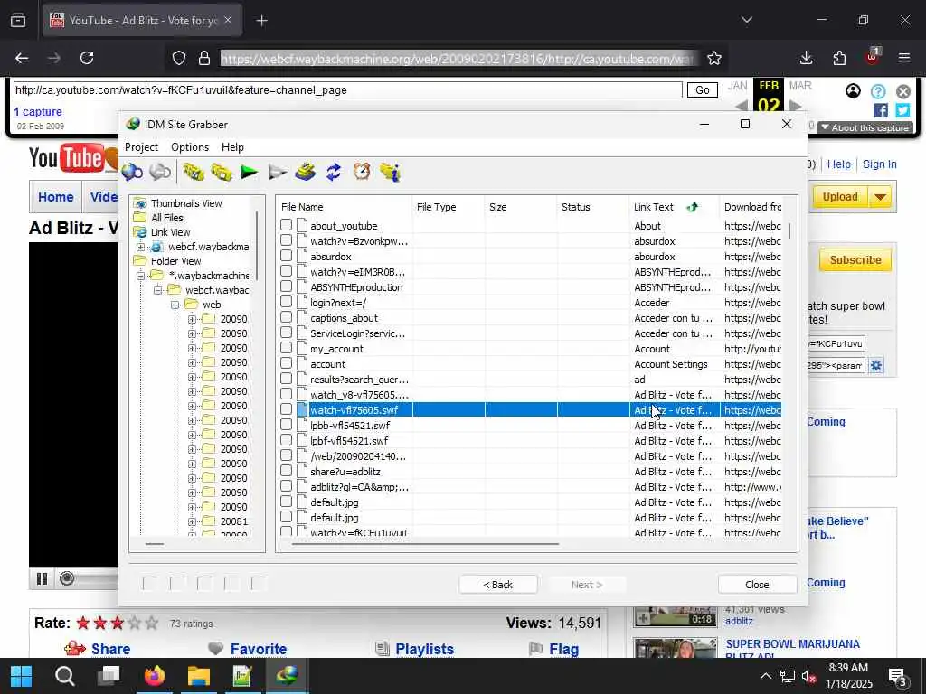926x694 pixels.
Task: Collapse the *.waybackmachine folder node
Action: click(x=140, y=276)
